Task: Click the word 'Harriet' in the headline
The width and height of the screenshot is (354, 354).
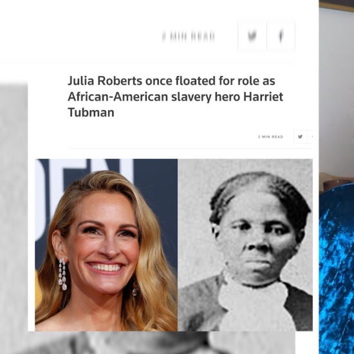Action: 263,97
